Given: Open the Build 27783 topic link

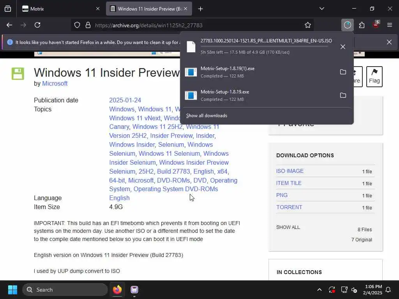Looking at the screenshot, I should click(173, 171).
